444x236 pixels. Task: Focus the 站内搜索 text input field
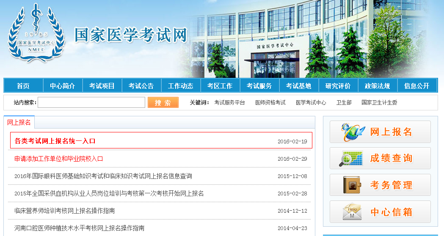pos(91,103)
